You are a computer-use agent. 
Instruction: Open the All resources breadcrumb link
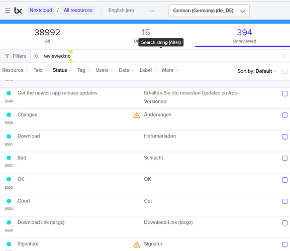coord(78,11)
